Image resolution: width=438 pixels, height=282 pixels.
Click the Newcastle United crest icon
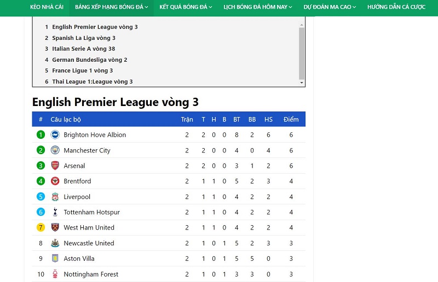tap(55, 243)
